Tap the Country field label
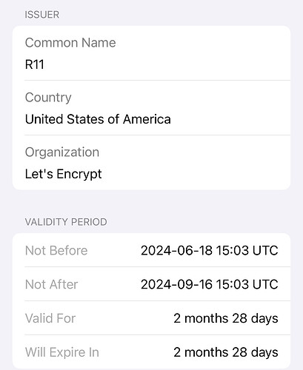The height and width of the screenshot is (370, 303). click(48, 98)
